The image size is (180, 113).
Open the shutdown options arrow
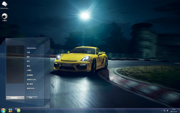pyautogui.click(x=36, y=98)
